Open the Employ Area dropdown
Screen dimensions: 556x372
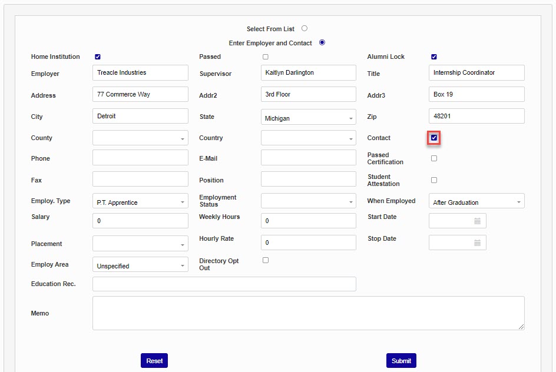(140, 265)
